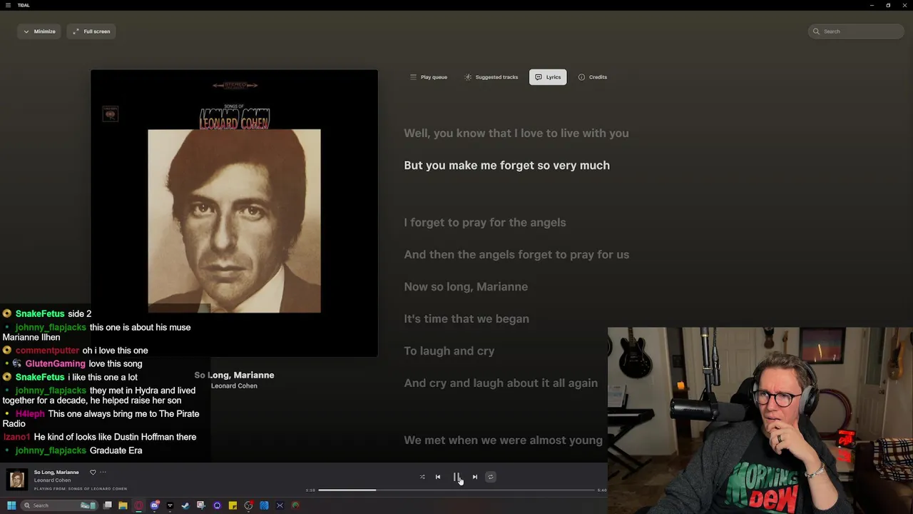Image resolution: width=913 pixels, height=514 pixels.
Task: Focus the TIDAL search field
Action: point(857,31)
